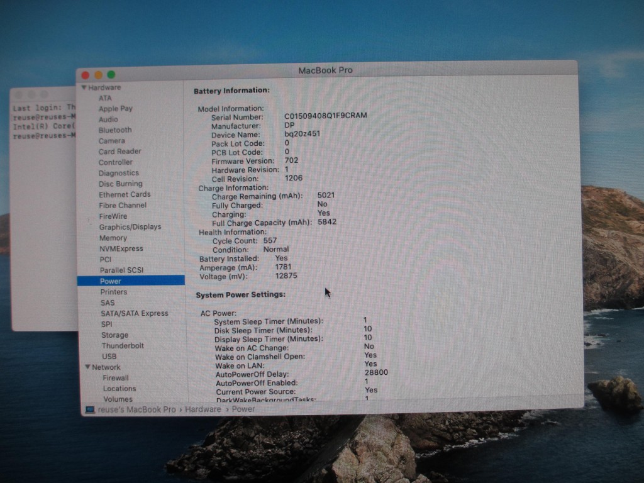
Task: Select the Disc Burning entry
Action: point(120,184)
